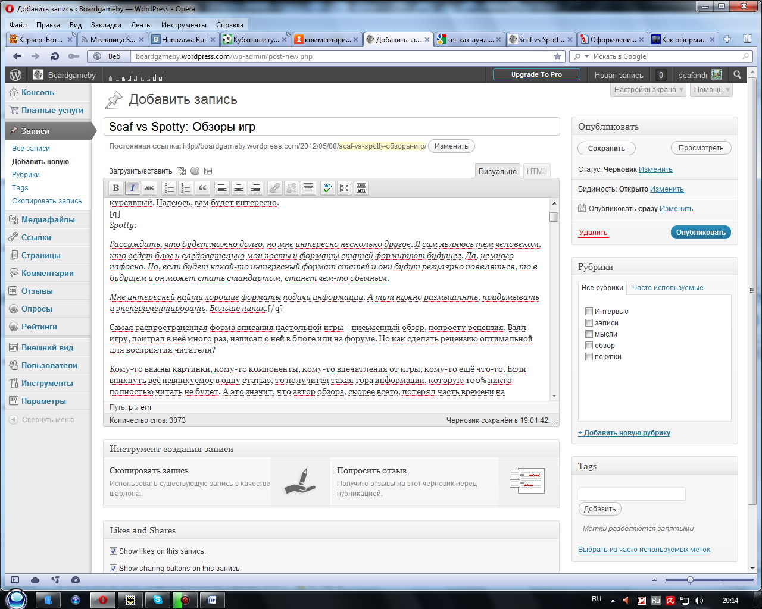Go back with the browser back arrow
This screenshot has height=609, width=762.
[17, 56]
